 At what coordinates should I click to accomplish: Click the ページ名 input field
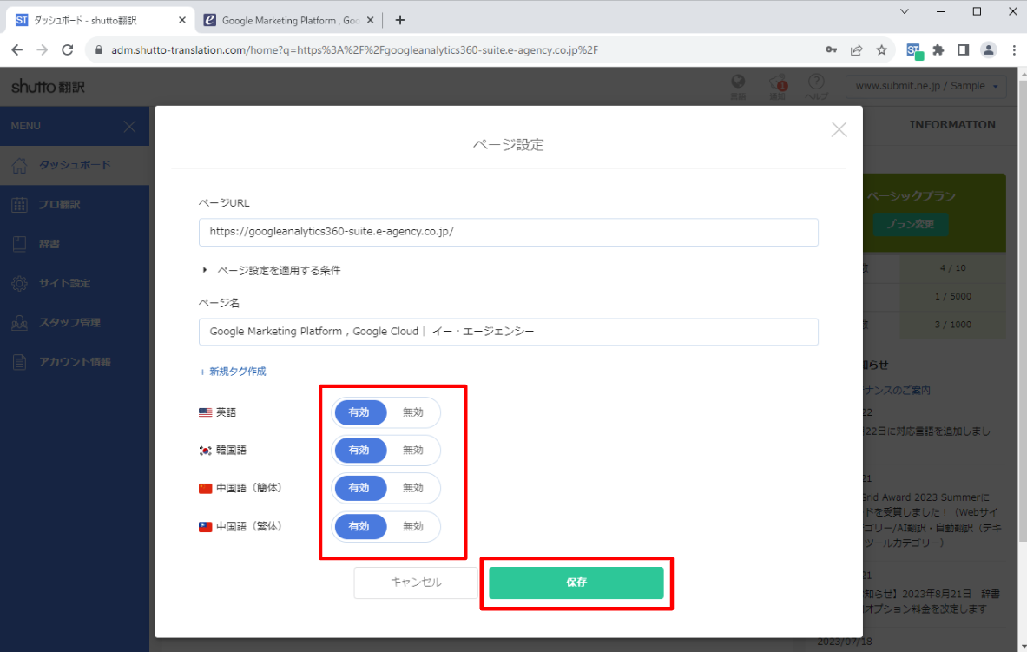(x=508, y=332)
